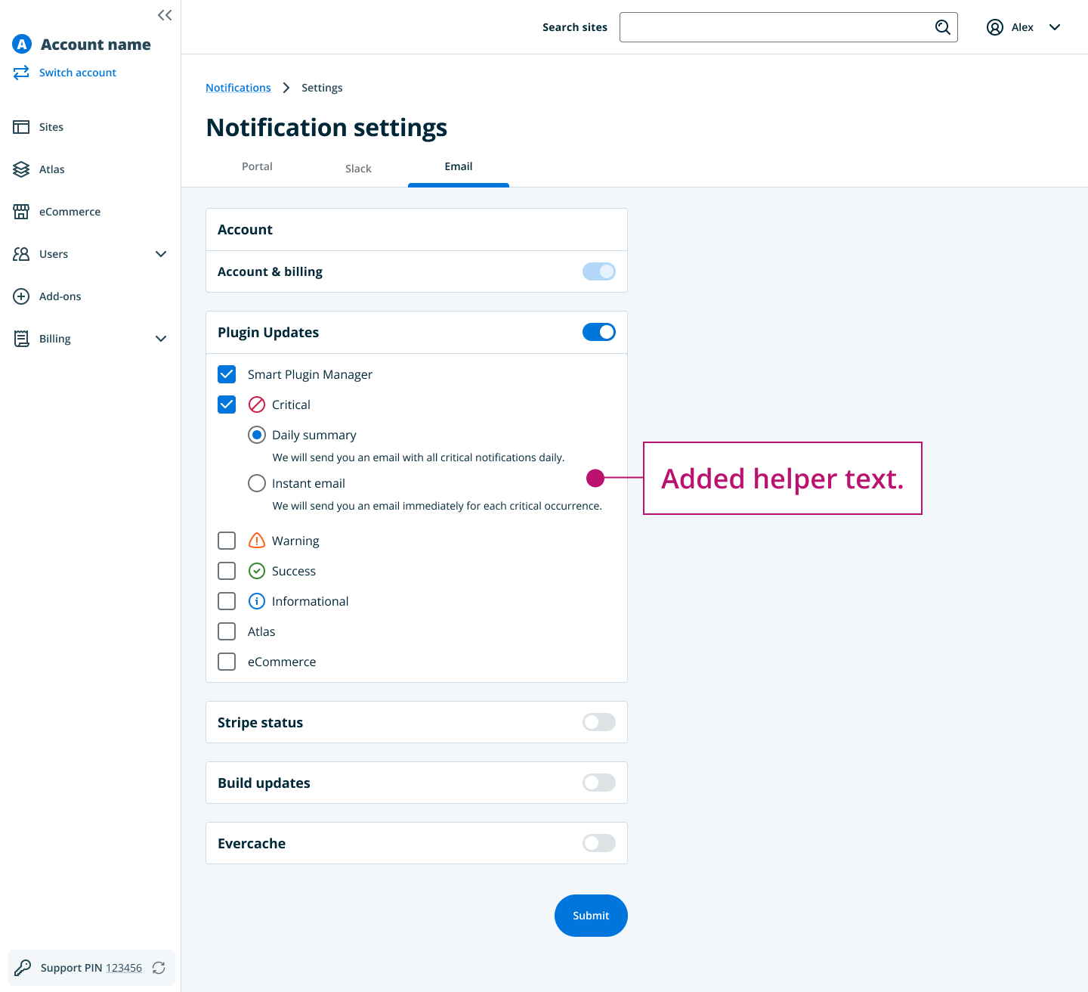This screenshot has height=992, width=1088.
Task: Select the Instant email radio button
Action: pos(257,483)
